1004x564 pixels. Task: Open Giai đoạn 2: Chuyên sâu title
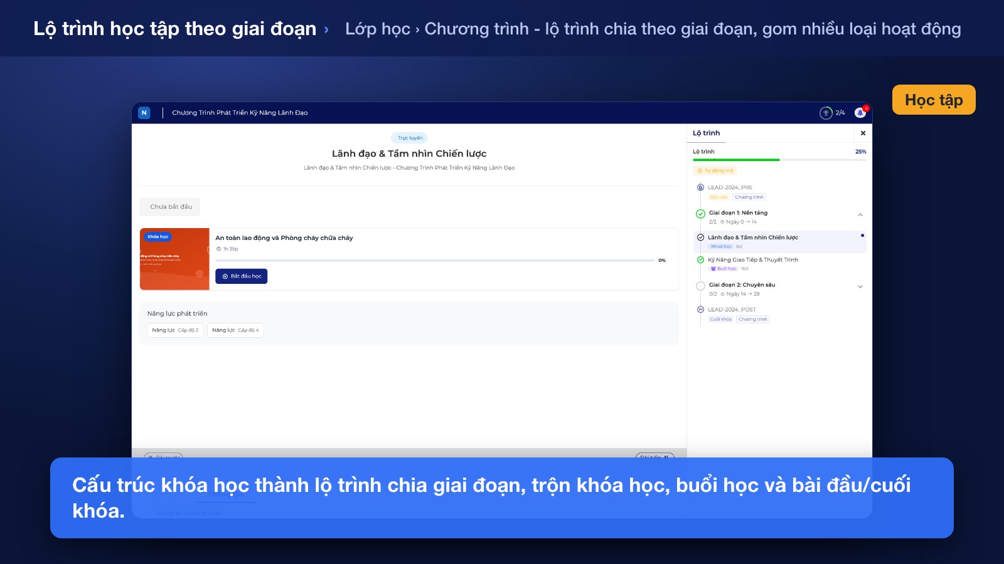742,285
